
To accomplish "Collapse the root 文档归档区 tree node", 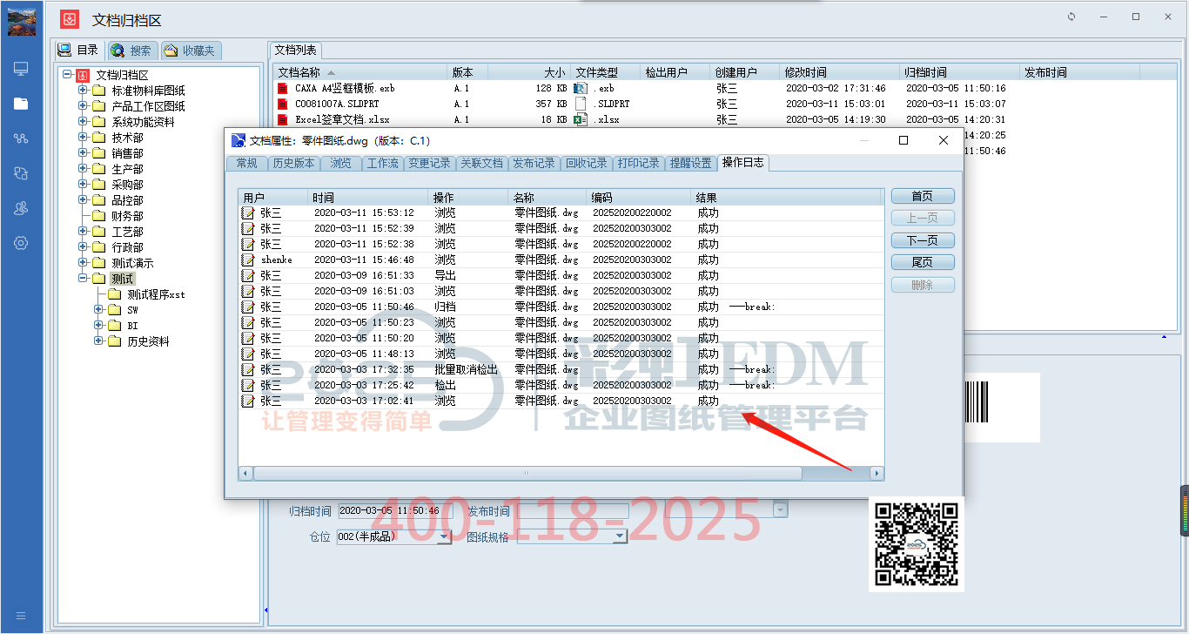I will pos(67,75).
